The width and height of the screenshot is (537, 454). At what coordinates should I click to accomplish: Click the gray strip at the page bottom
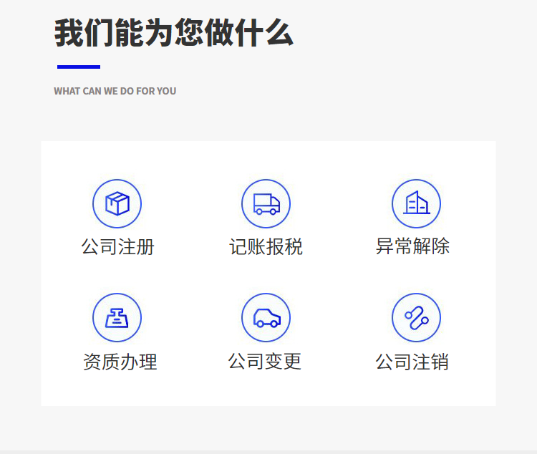[x=268, y=451]
